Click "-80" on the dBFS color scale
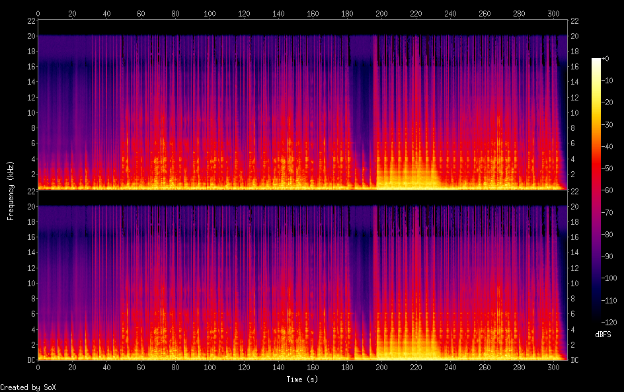The height and width of the screenshot is (392, 624). pos(607,235)
